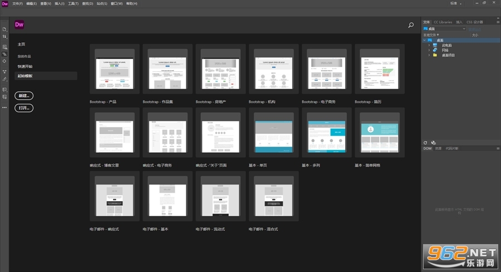Click the refresh icon in Files panel

point(425,143)
